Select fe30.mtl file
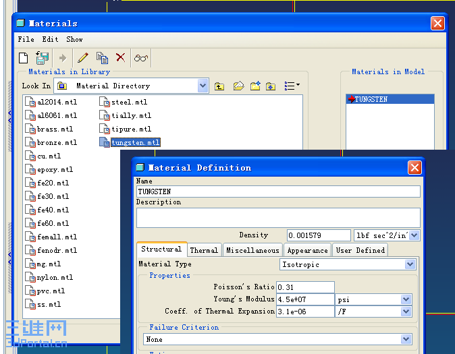The image size is (455, 354). tap(47, 196)
